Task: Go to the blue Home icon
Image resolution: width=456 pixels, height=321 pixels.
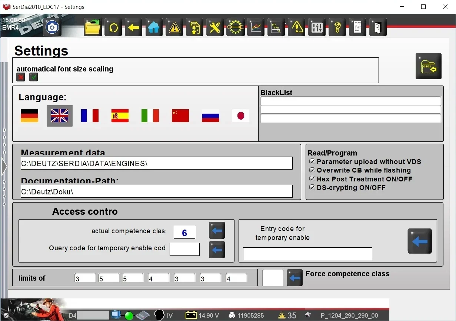Action: (154, 27)
